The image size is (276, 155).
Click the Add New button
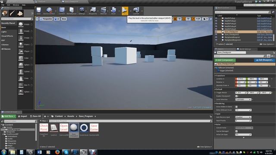[9, 116]
